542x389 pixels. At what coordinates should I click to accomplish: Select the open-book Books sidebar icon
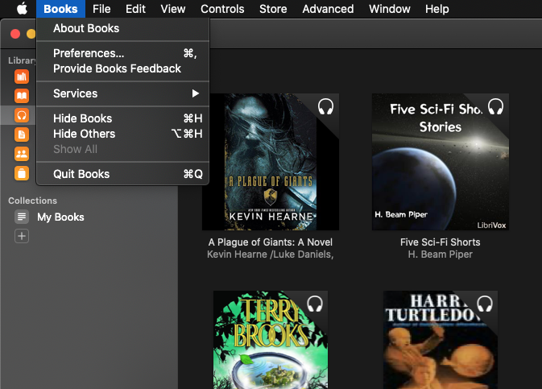(x=22, y=96)
